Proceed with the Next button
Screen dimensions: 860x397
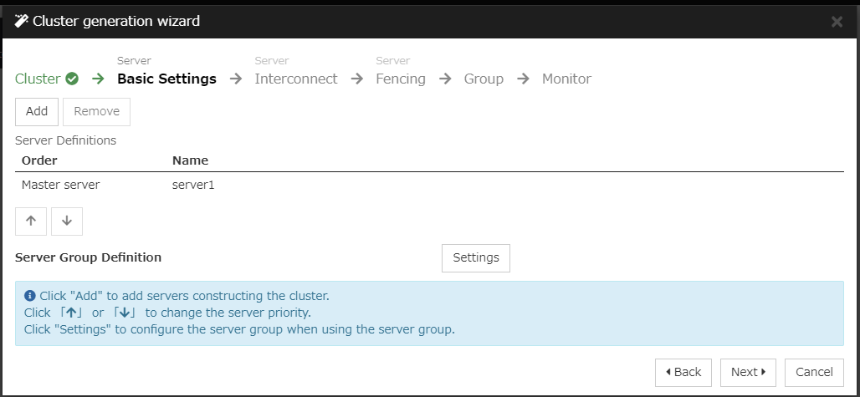coord(748,373)
